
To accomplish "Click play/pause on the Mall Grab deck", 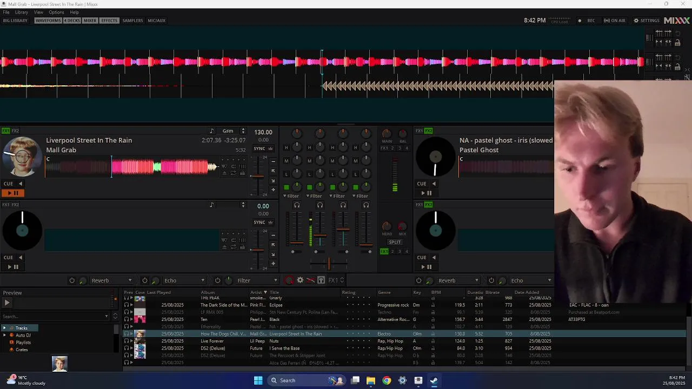I will coord(12,193).
